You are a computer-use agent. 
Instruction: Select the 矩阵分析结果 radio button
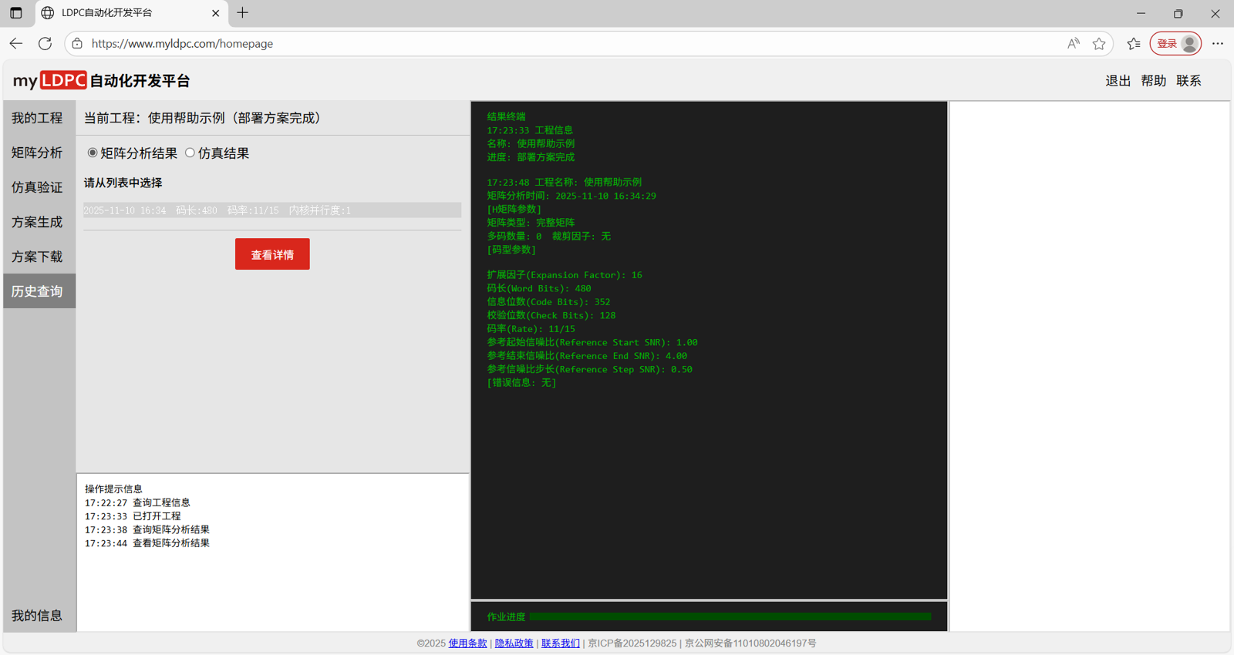[93, 153]
